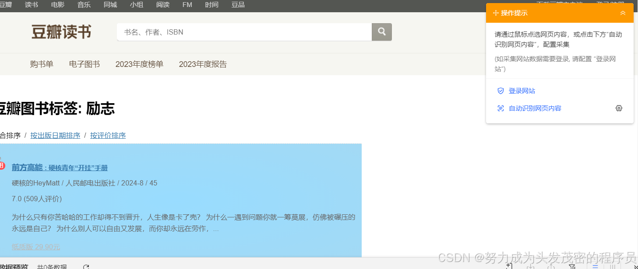This screenshot has width=638, height=269.
Task: Click the 励志 tag page heading
Action: (x=57, y=108)
